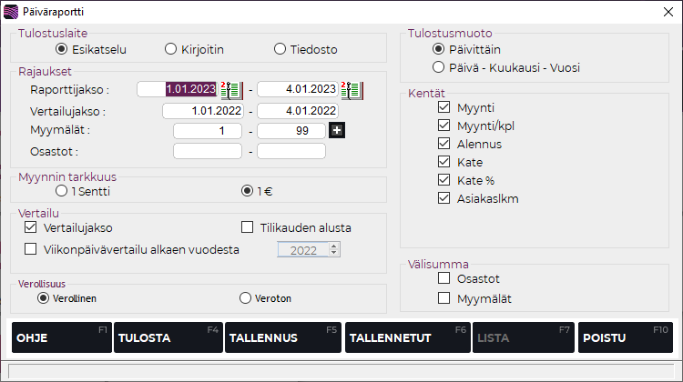
Task: Click the OHJE help button
Action: (60, 337)
